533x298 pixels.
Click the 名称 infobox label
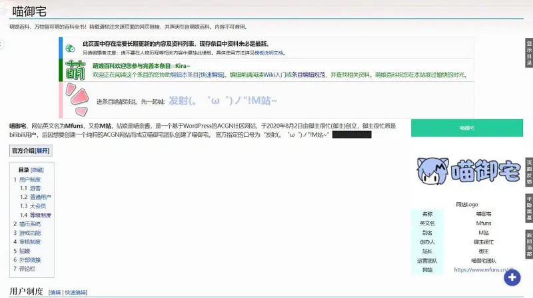(x=427, y=214)
